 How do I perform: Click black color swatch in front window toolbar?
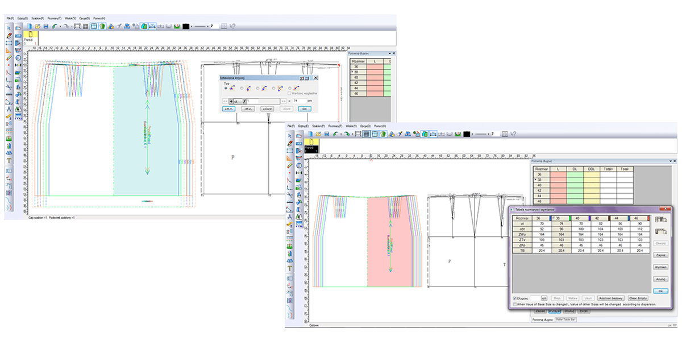click(x=467, y=134)
